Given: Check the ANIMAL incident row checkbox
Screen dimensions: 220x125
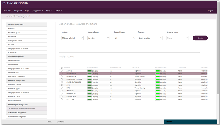Looking at the screenshot, I should (x=62, y=71).
